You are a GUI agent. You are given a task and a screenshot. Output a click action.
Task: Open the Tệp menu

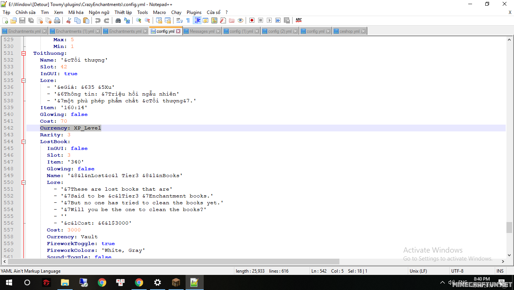pos(6,12)
